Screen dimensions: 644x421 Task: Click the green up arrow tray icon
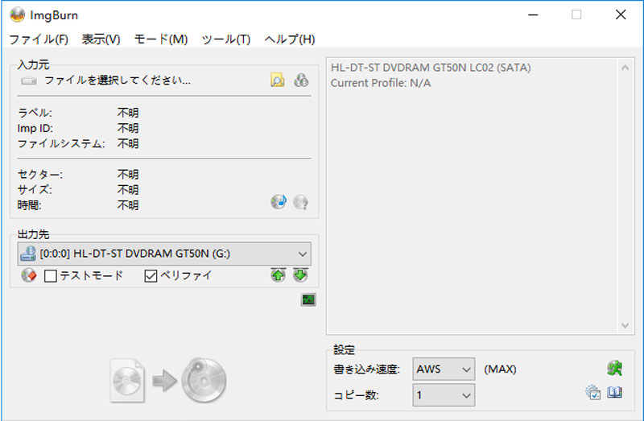click(279, 275)
